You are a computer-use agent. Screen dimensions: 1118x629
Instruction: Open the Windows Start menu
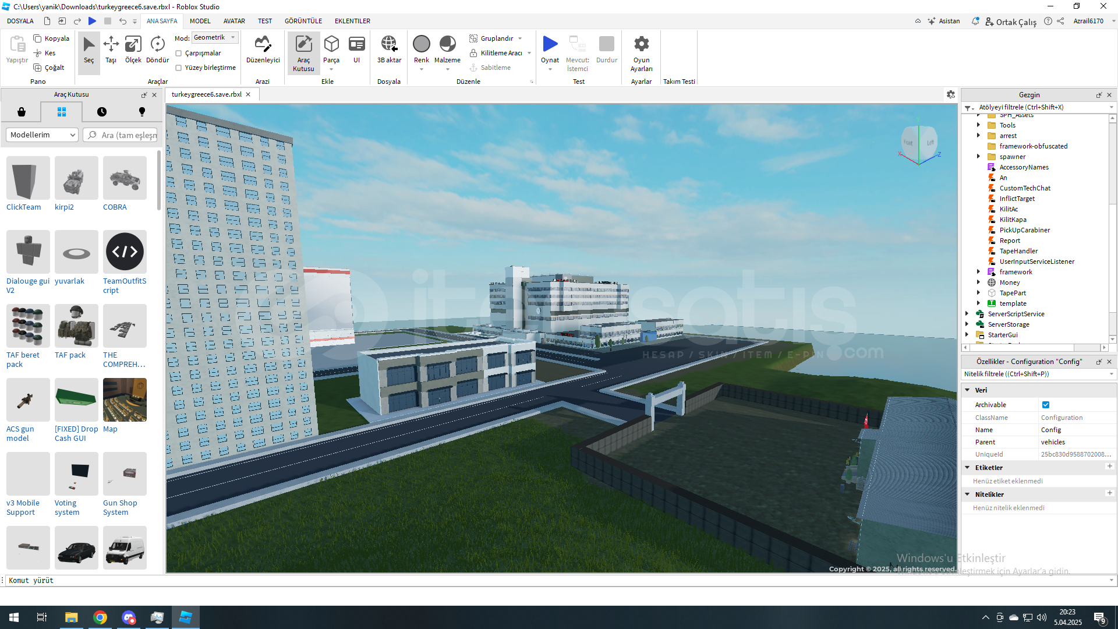(x=14, y=617)
